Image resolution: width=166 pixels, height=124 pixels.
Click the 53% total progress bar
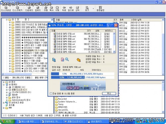click(x=83, y=77)
